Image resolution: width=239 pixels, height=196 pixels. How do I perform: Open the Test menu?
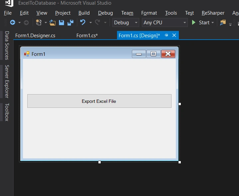click(x=189, y=13)
